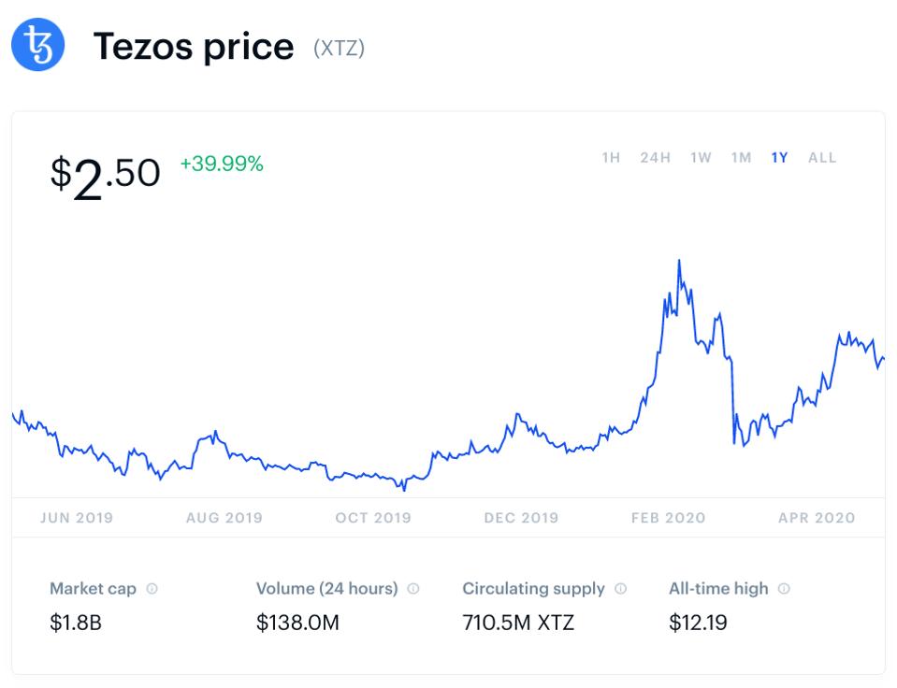897x688 pixels.
Task: Click the APR 2020 axis label
Action: 817,518
